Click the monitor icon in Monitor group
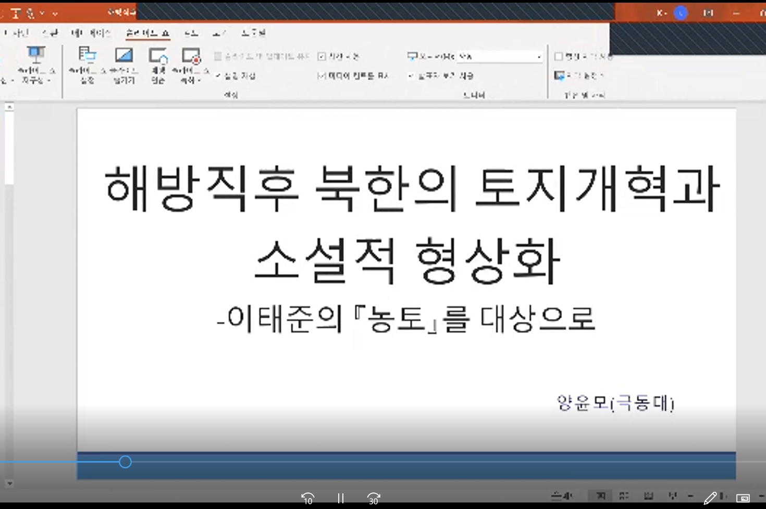The height and width of the screenshot is (509, 766). click(x=412, y=56)
